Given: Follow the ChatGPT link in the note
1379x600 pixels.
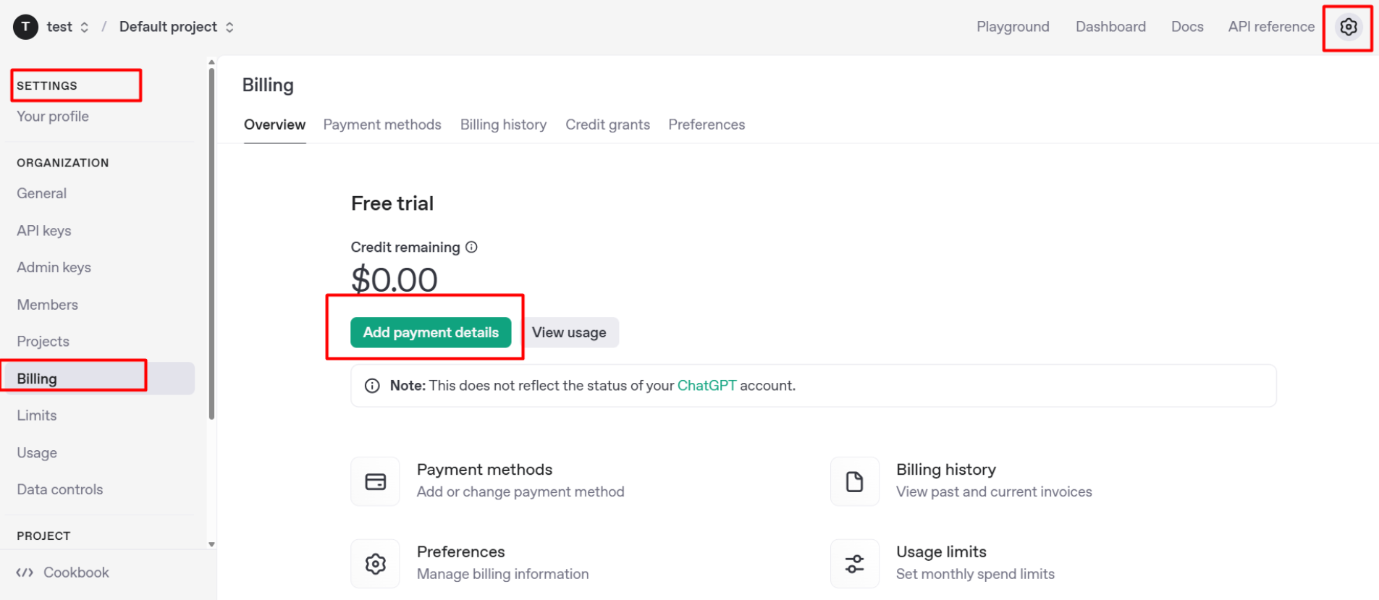Looking at the screenshot, I should (x=706, y=386).
